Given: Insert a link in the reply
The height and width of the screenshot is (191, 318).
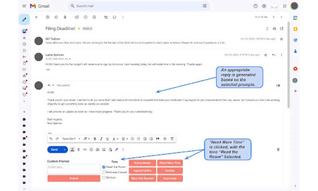Looking at the screenshot, I should point(85,150).
